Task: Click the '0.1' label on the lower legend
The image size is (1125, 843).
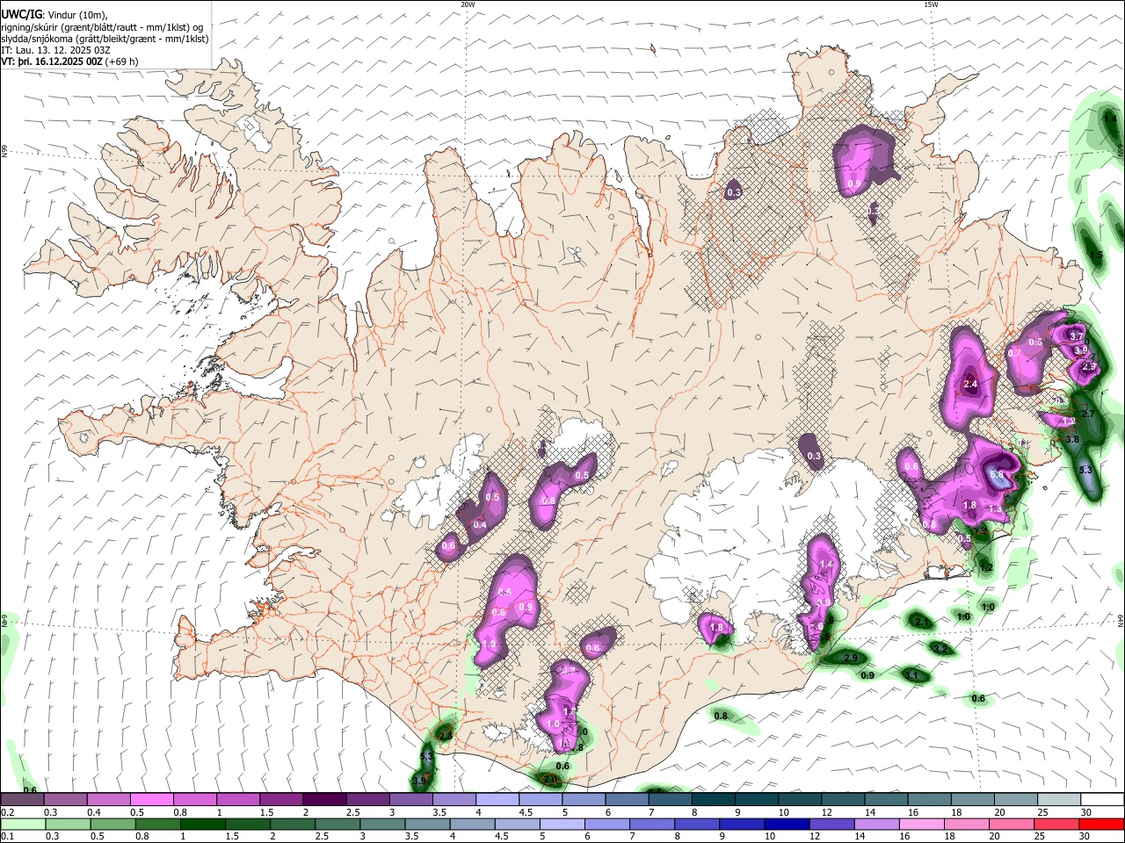Action: coord(7,837)
